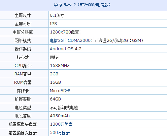Click the 2GB RAM capacity link
This screenshot has height=136, width=167.
pyautogui.click(x=54, y=74)
